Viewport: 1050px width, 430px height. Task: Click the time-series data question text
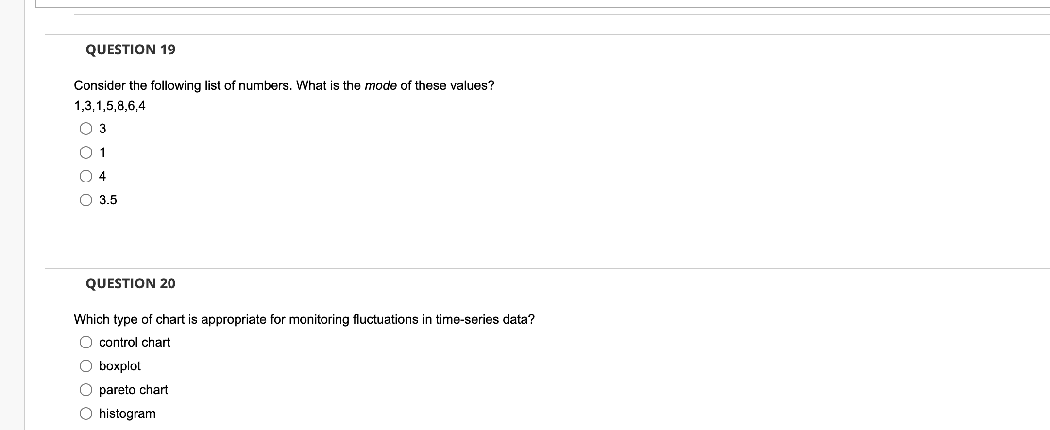[304, 319]
